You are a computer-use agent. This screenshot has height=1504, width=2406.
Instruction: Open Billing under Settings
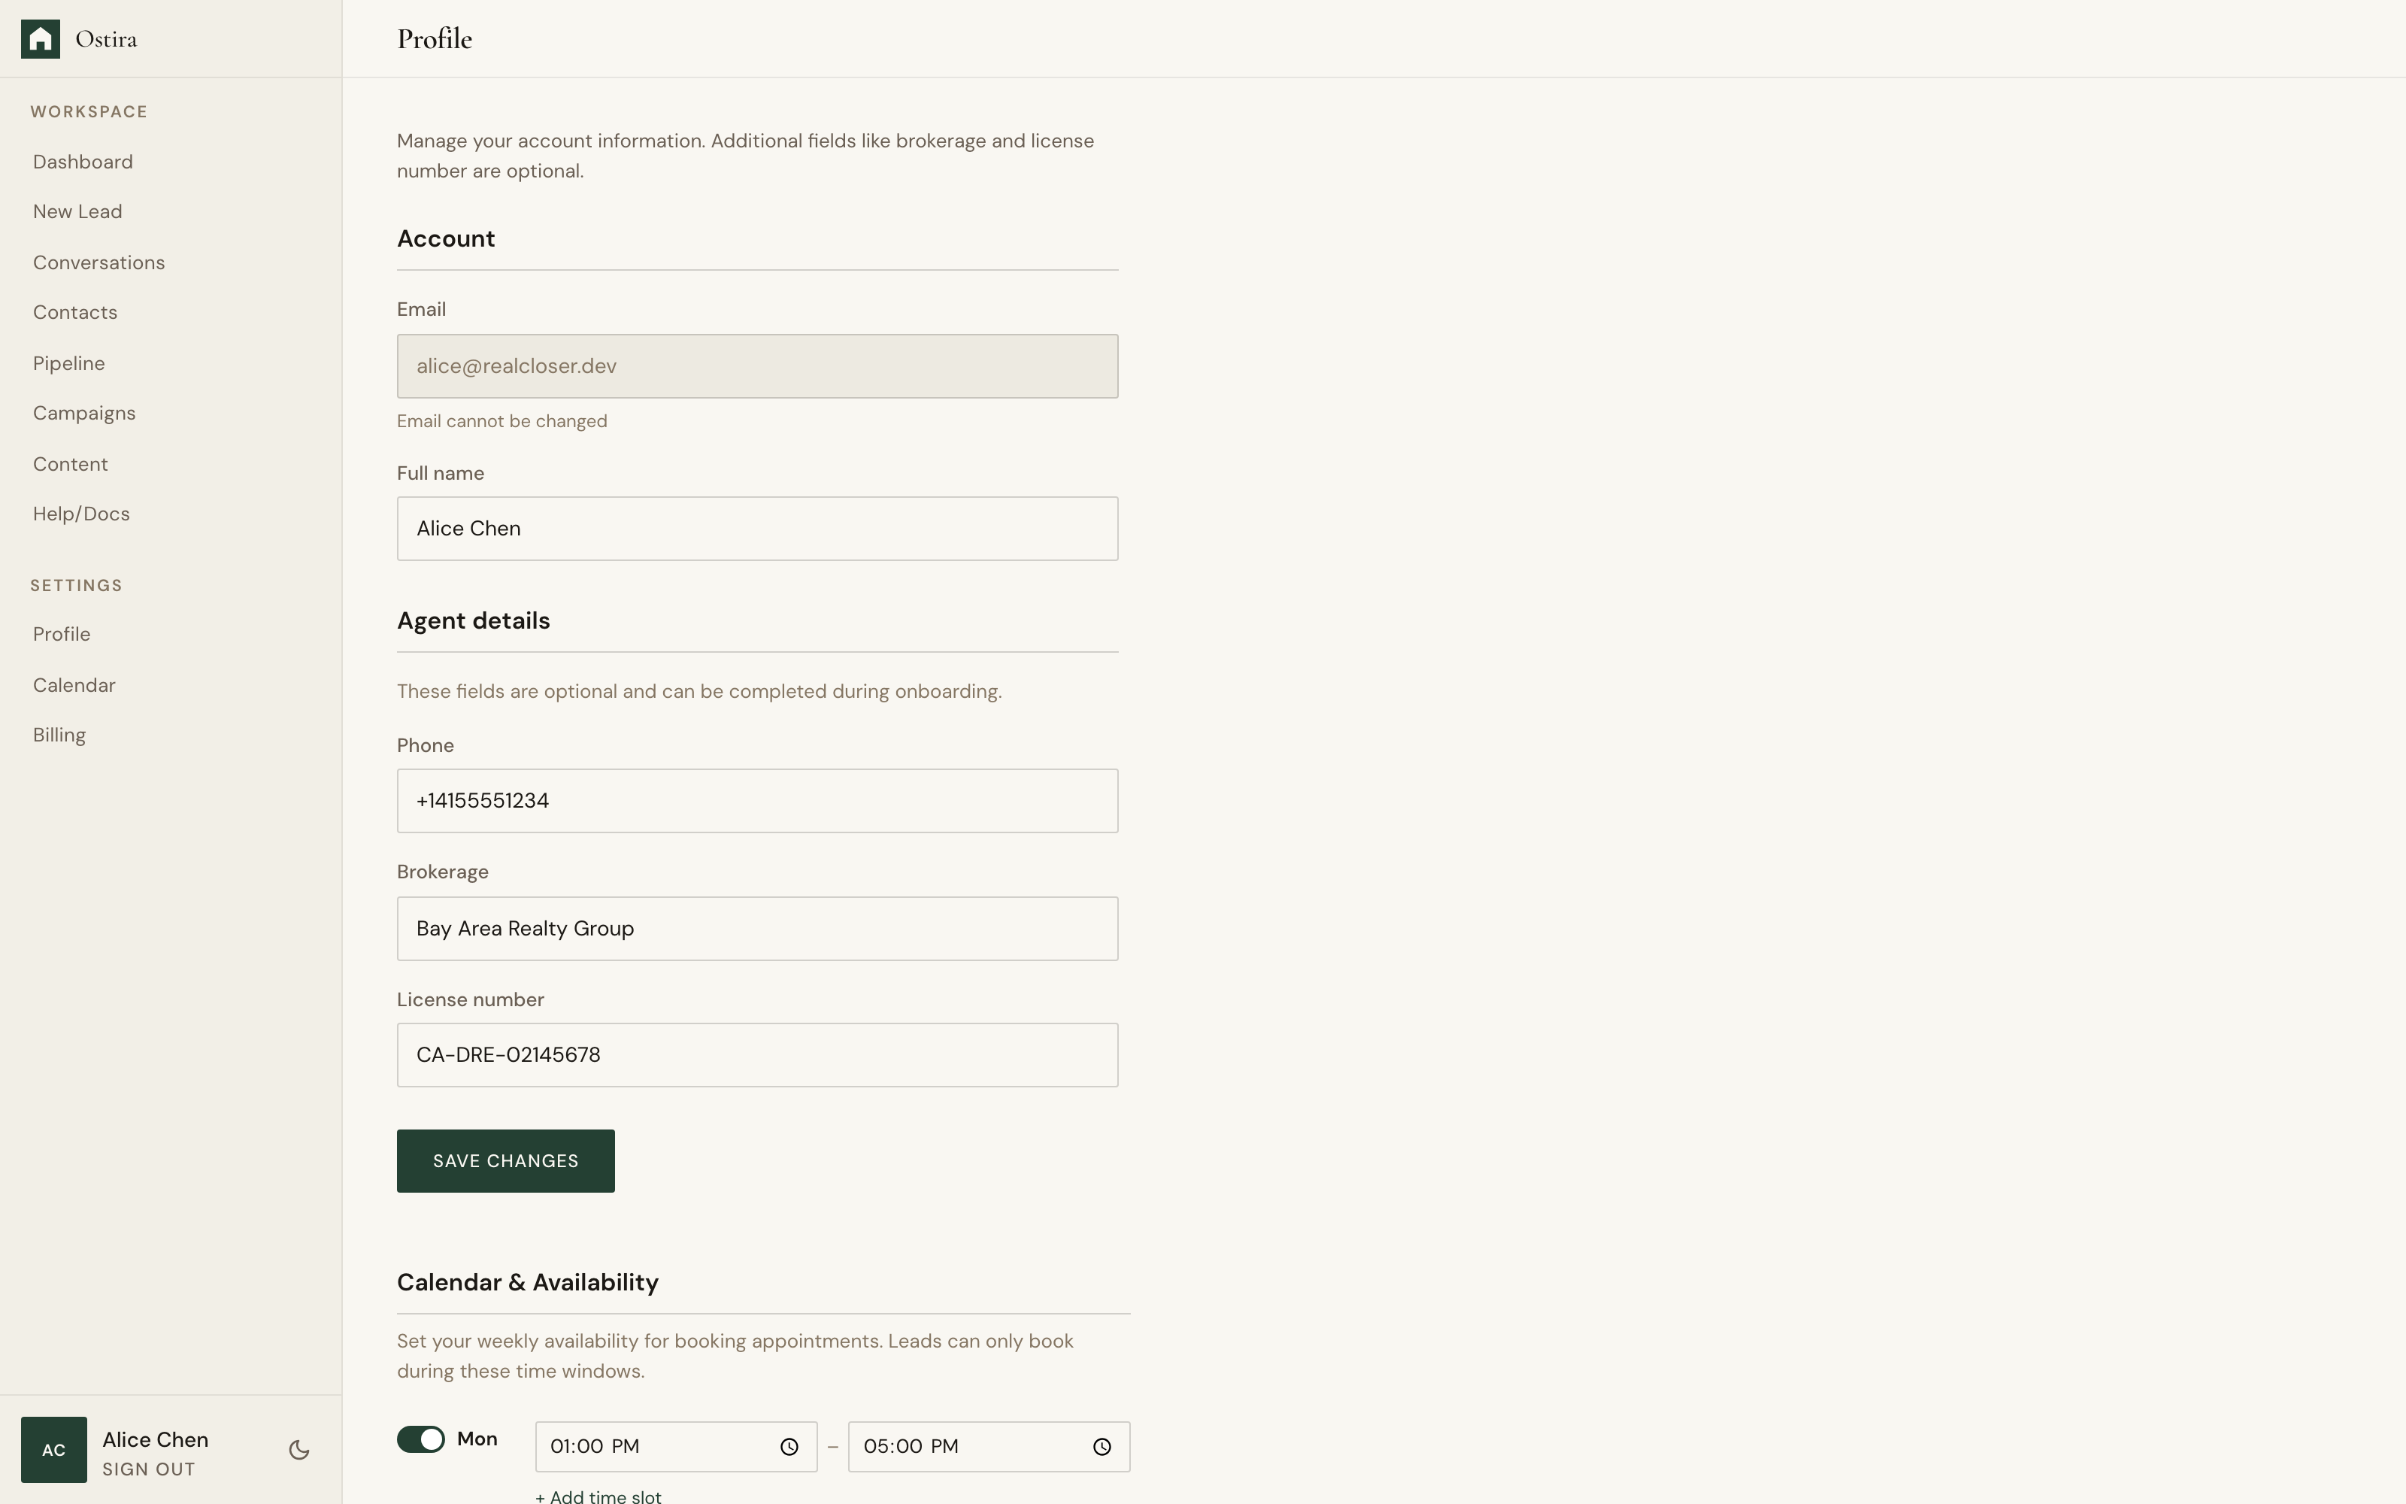pyautogui.click(x=59, y=734)
